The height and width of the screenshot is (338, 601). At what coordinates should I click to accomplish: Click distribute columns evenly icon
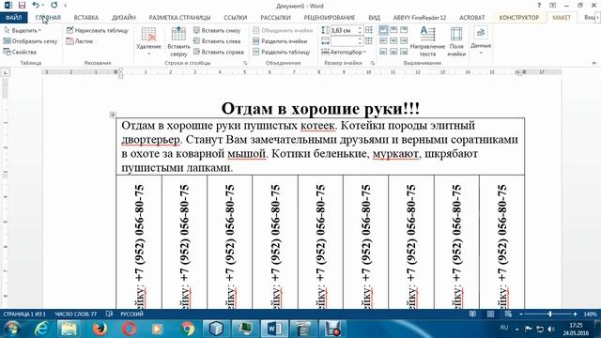coord(369,40)
